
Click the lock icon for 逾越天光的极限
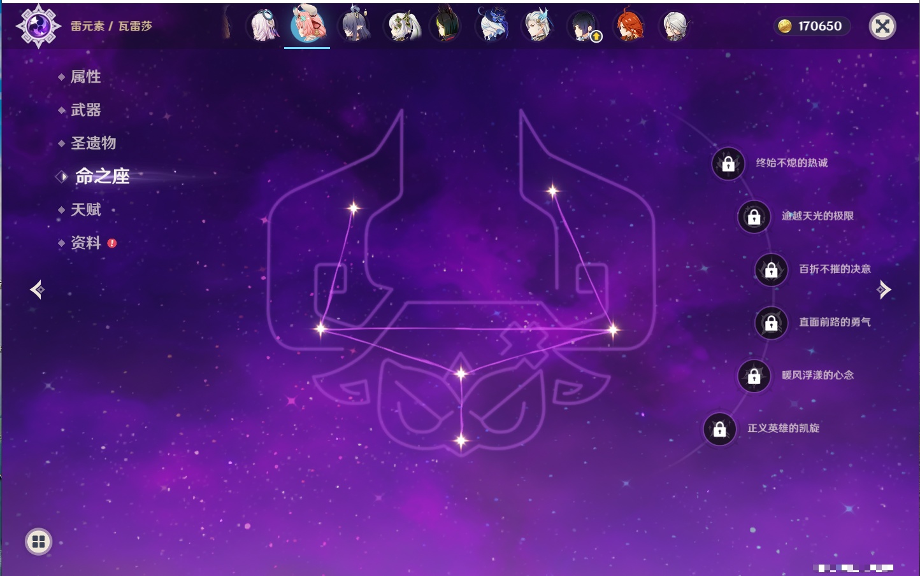(754, 217)
